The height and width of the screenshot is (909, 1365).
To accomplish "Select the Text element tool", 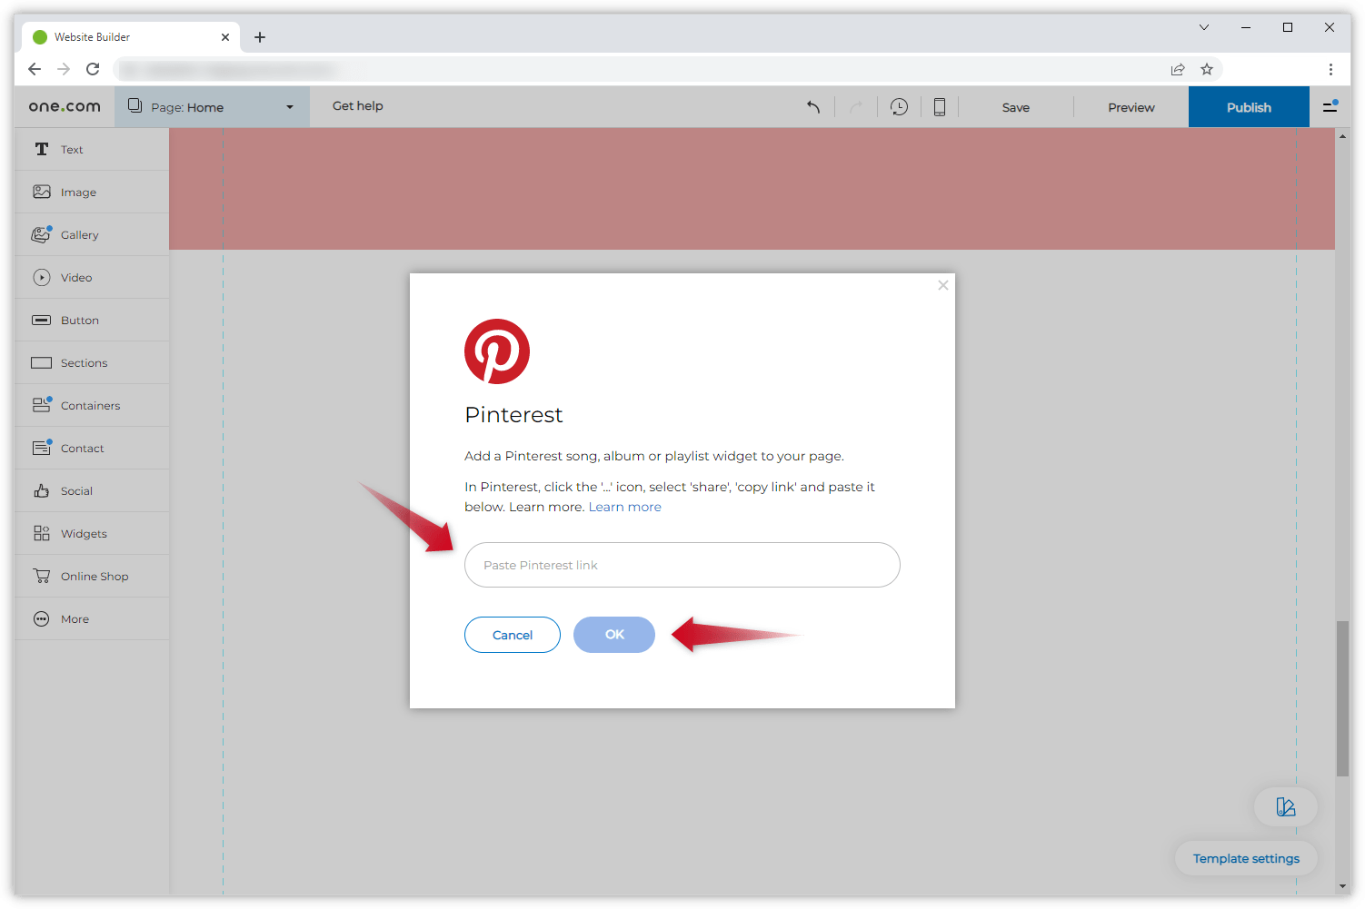I will click(71, 149).
